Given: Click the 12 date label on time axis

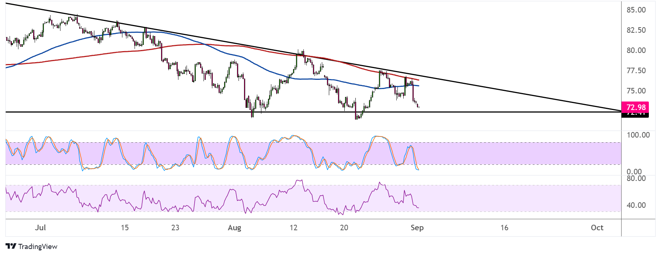Looking at the screenshot, I should pos(293,228).
